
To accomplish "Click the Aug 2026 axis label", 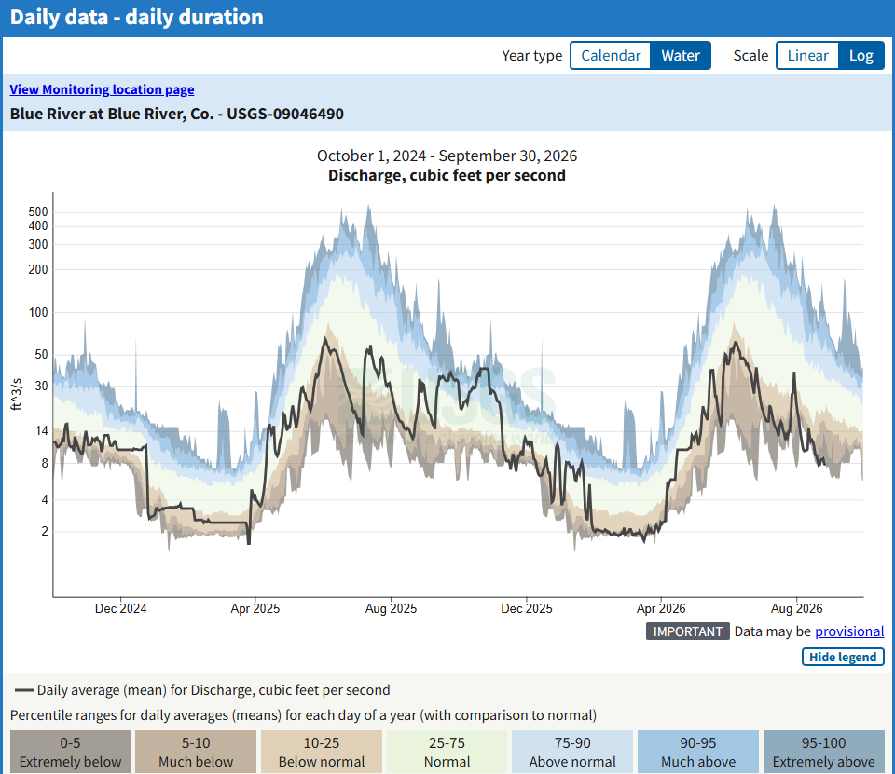I will pos(797,608).
